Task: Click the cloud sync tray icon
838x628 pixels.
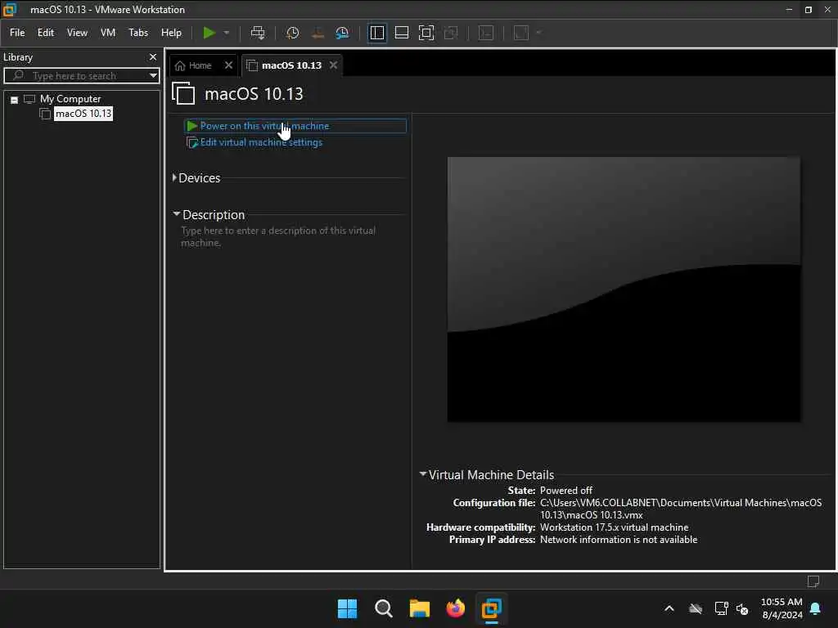Action: point(696,608)
